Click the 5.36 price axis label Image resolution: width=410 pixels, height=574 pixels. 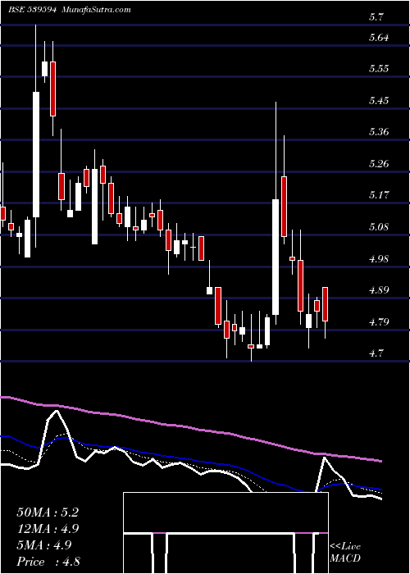(x=379, y=131)
